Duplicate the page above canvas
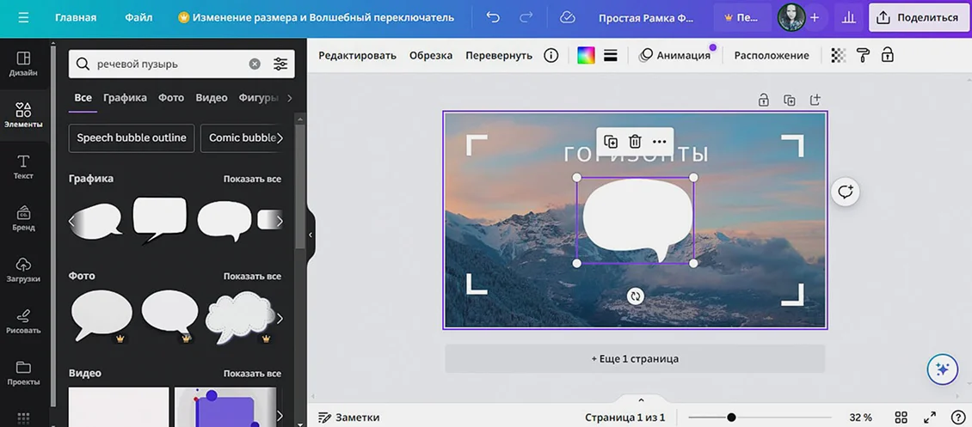The width and height of the screenshot is (972, 427). 789,100
